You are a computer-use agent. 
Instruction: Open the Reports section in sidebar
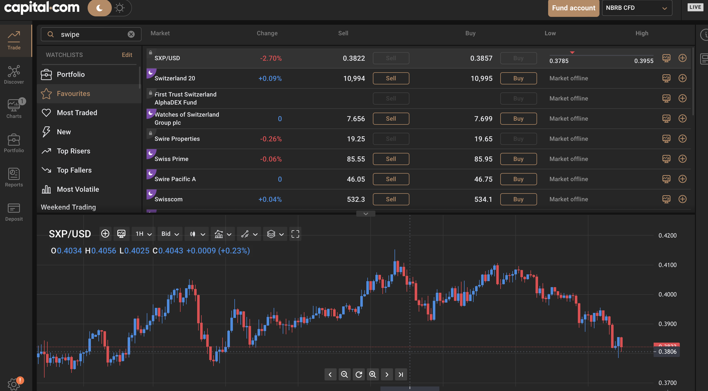[14, 178]
